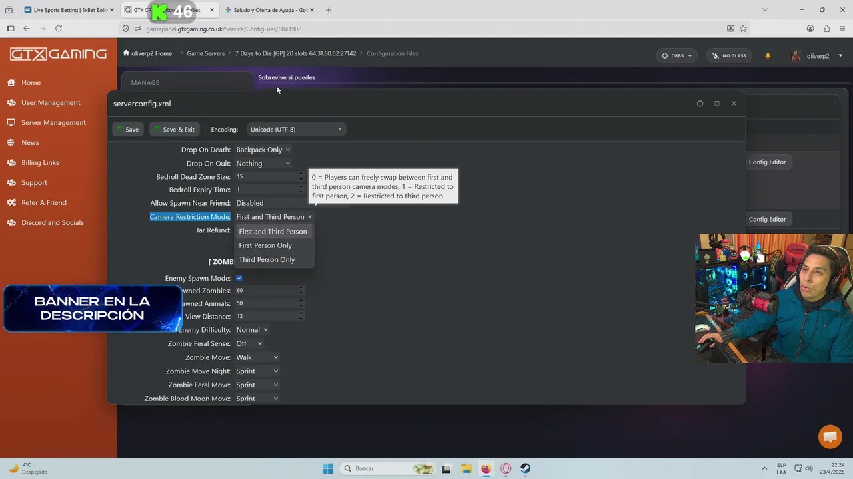The height and width of the screenshot is (479, 853).
Task: Open Zombie Feral Move dropdown
Action: pyautogui.click(x=257, y=385)
